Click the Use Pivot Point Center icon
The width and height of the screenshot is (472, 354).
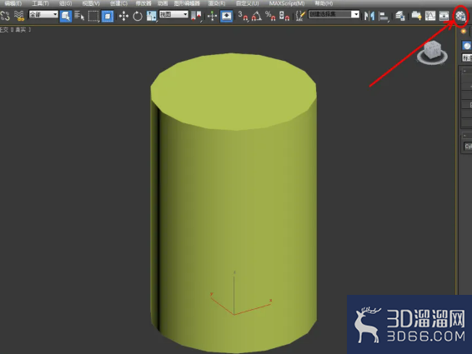pos(197,16)
